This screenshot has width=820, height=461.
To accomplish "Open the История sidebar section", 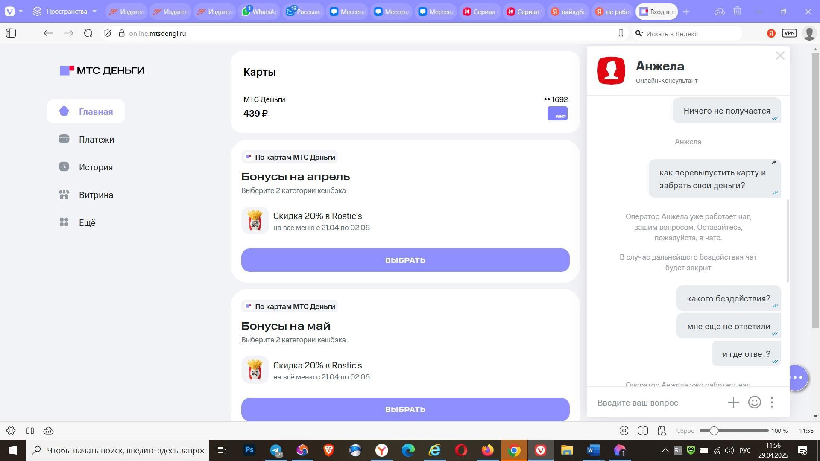I will pos(96,167).
